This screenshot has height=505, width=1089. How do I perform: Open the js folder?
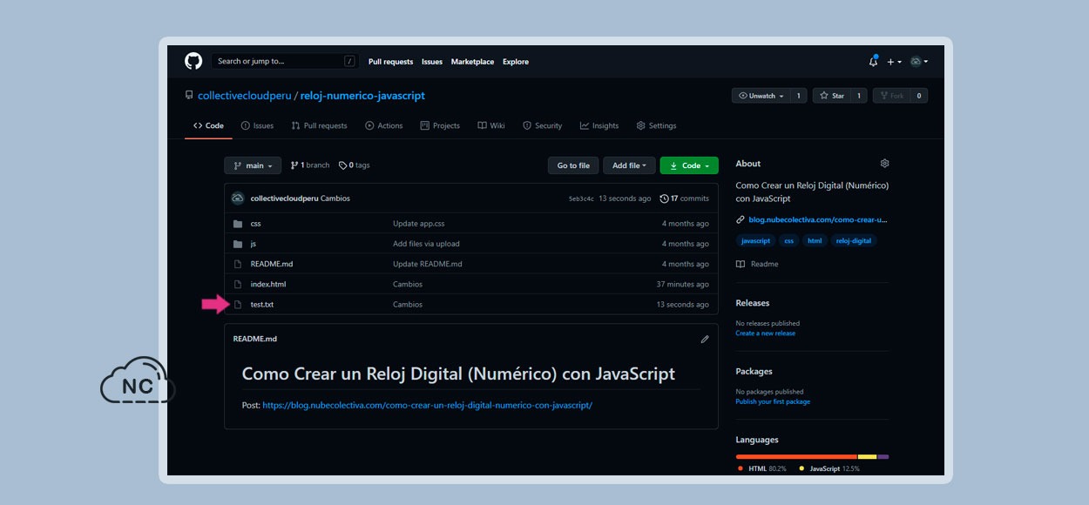(x=254, y=244)
